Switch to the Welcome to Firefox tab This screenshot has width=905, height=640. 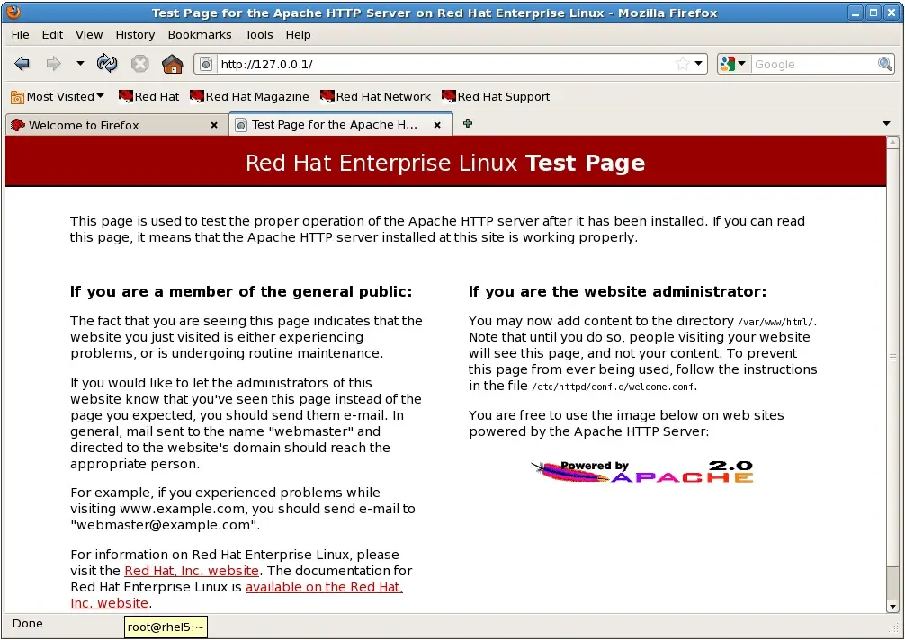(x=84, y=125)
